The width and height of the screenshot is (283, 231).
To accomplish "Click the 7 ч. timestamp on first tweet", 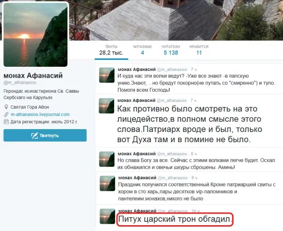I will pos(194,69).
